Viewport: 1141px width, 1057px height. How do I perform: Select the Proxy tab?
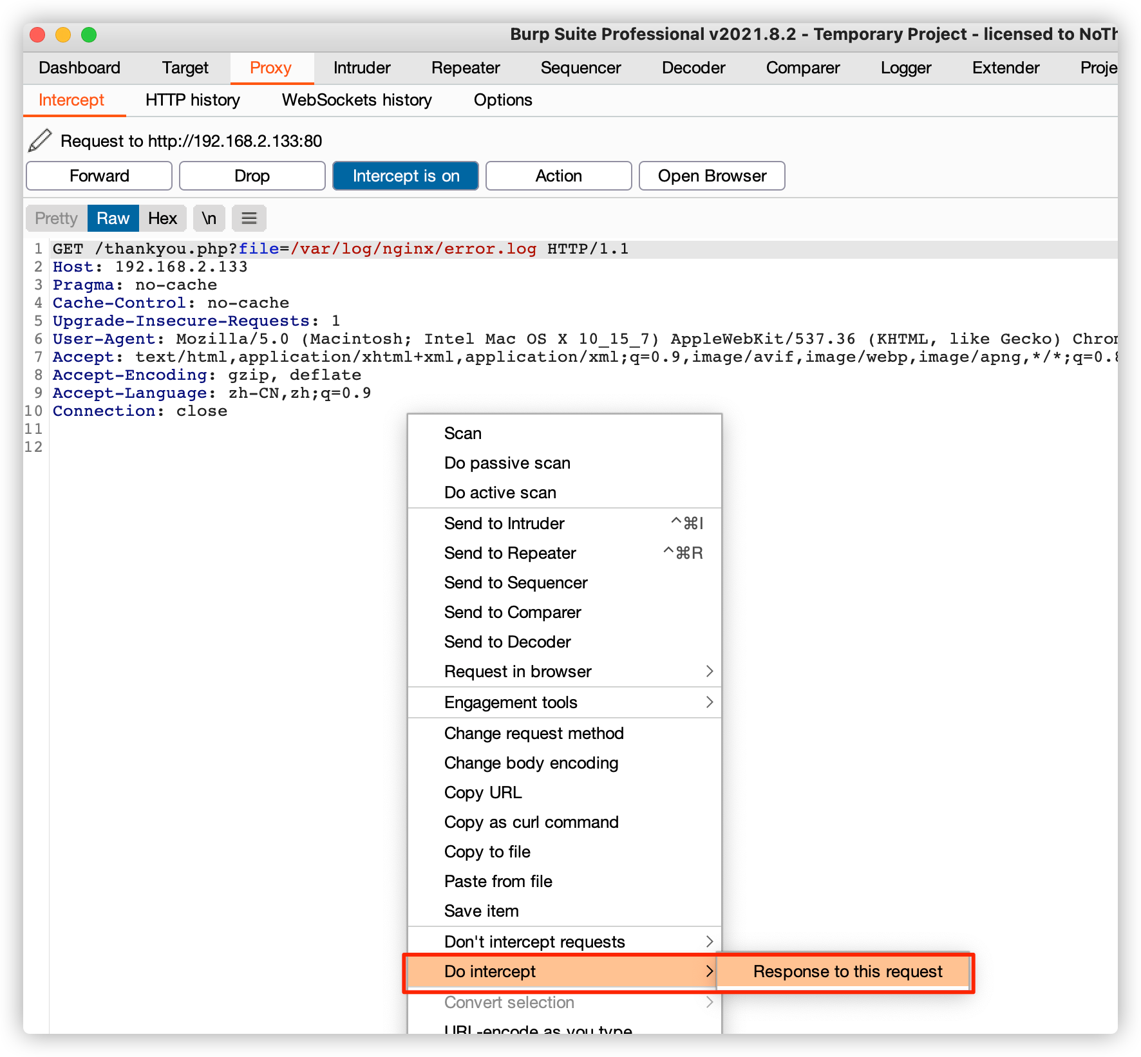pyautogui.click(x=271, y=68)
